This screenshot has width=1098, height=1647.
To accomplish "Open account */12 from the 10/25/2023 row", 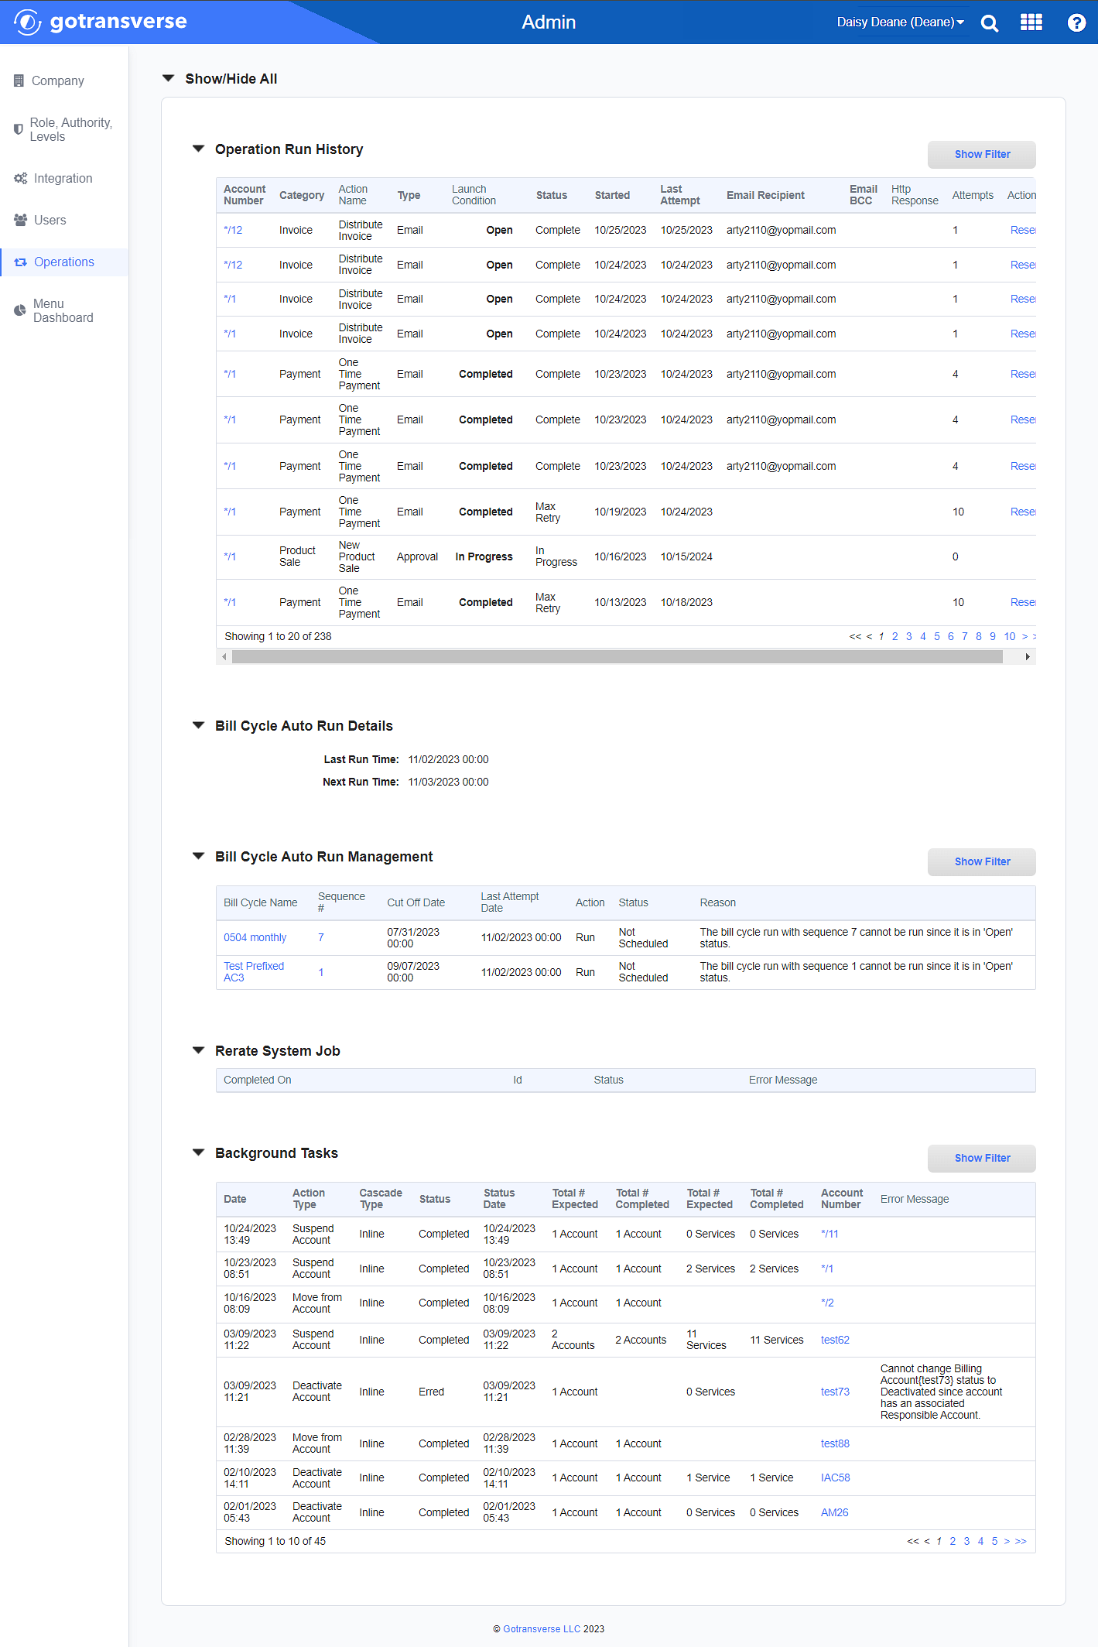I will click(x=233, y=230).
